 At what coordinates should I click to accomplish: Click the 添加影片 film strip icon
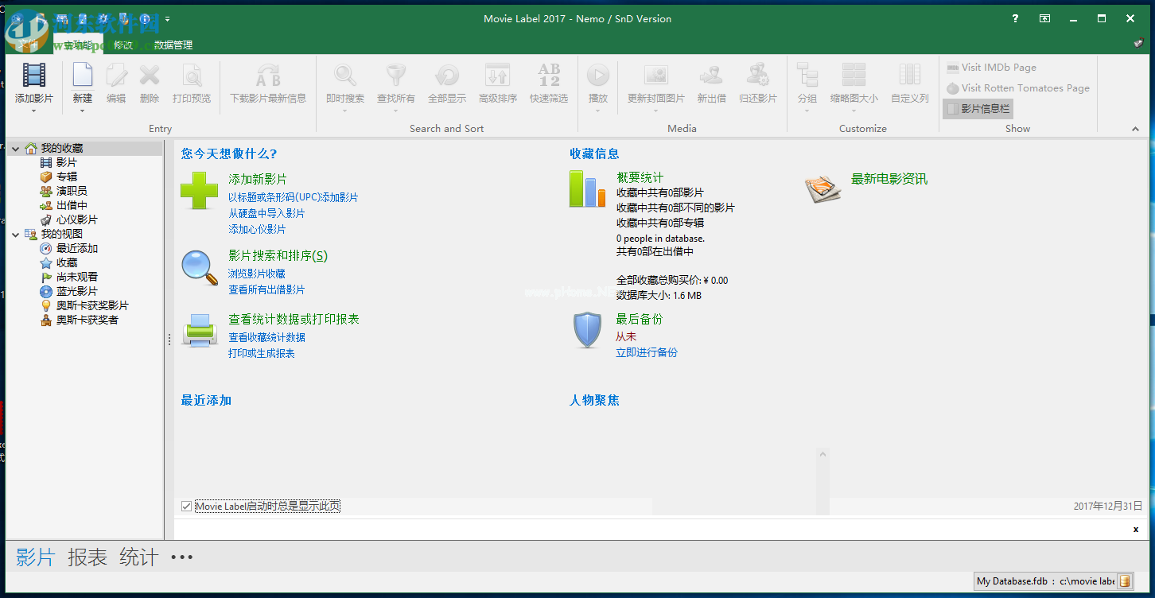(33, 76)
